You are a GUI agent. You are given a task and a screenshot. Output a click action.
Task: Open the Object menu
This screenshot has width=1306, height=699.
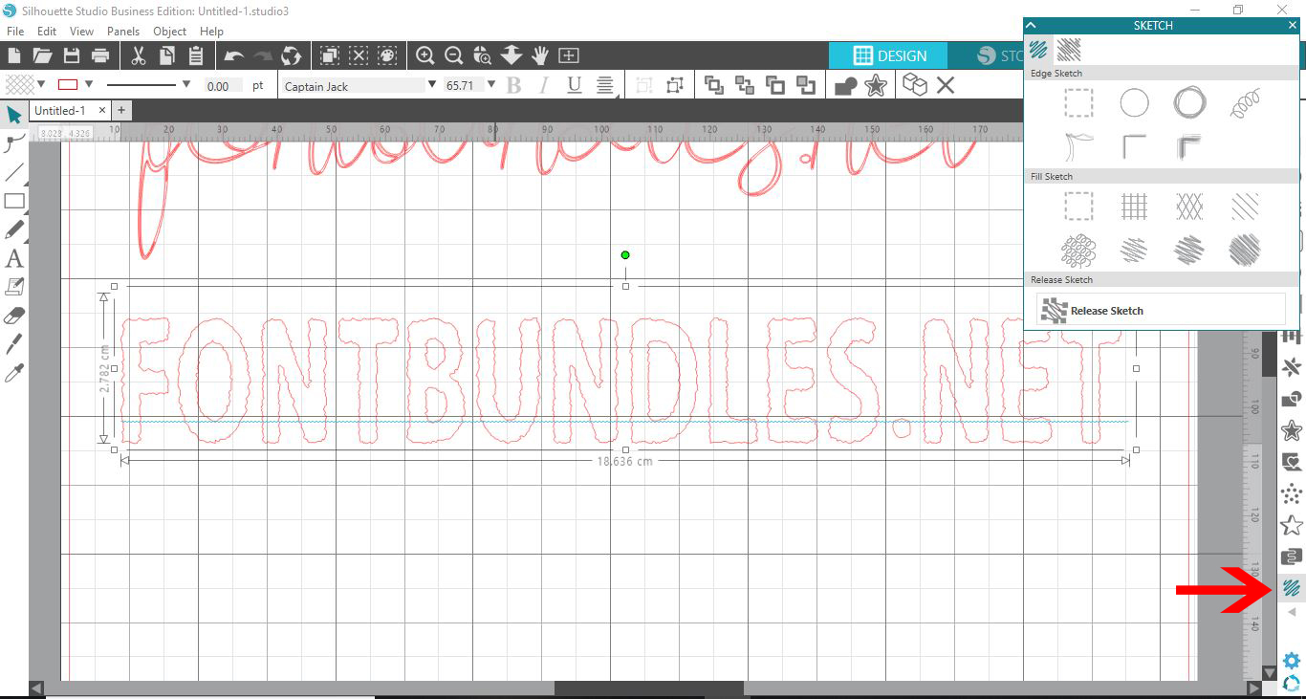(x=170, y=31)
